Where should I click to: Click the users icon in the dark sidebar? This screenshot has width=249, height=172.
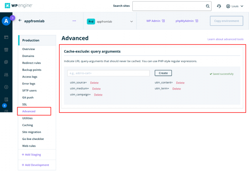[x=6, y=75]
